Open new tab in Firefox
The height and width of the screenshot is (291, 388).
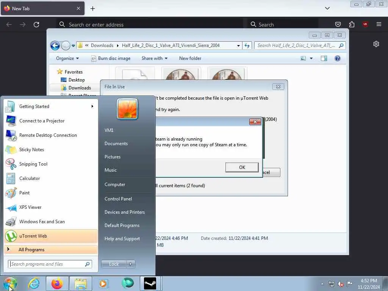point(92,9)
